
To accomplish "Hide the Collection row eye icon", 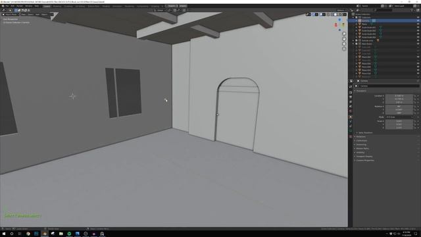I will (418, 18).
